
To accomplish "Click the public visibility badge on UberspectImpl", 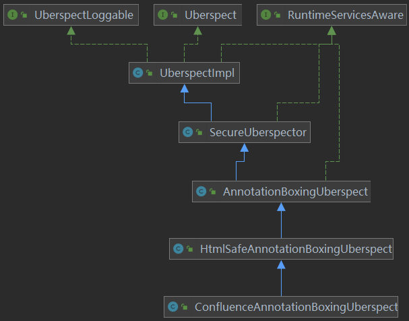I will click(149, 73).
